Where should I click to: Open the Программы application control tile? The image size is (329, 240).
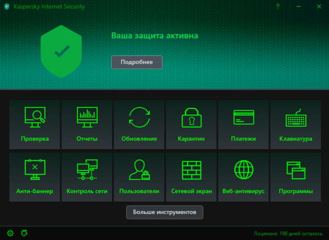point(296,177)
